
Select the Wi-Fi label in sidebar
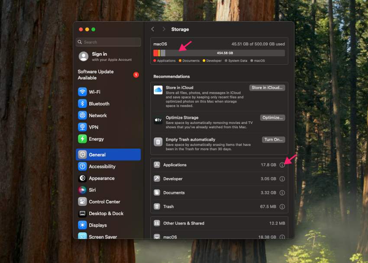pos(94,92)
